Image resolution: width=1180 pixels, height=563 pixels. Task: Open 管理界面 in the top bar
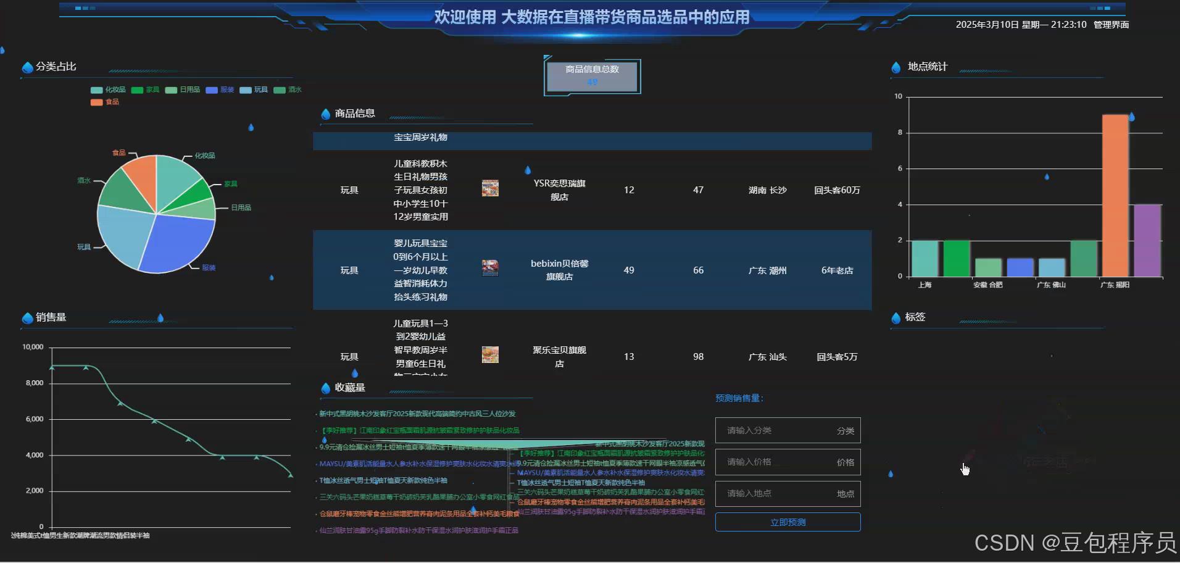coord(1110,25)
